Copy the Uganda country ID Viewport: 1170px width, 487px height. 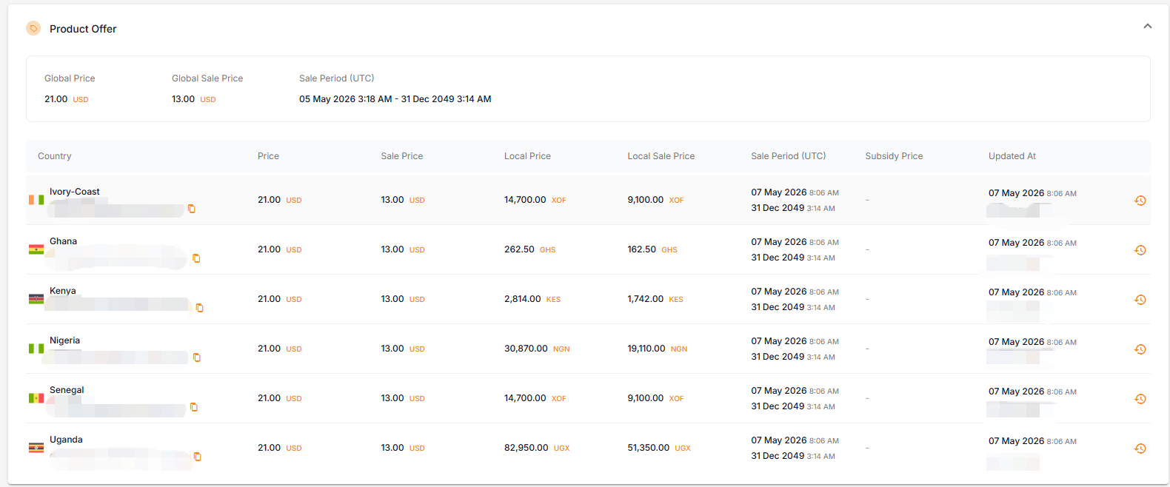coord(198,457)
